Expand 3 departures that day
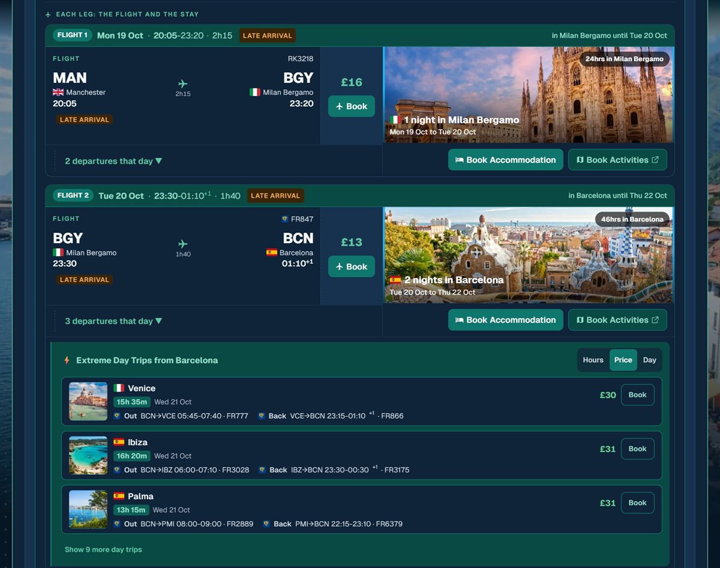 [x=113, y=321]
